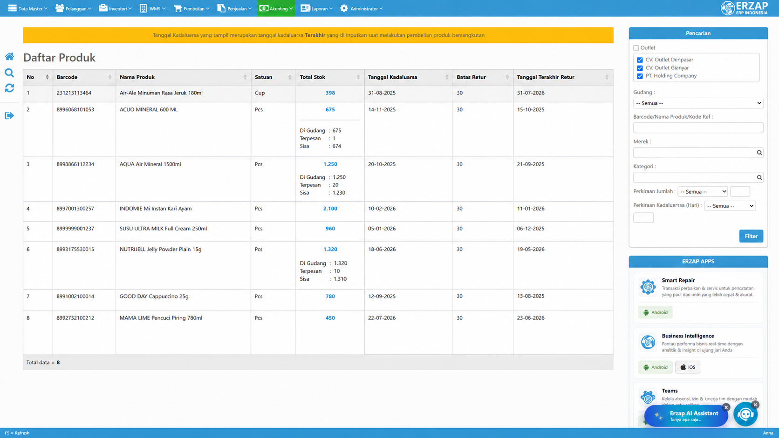This screenshot has width=779, height=438.
Task: Dismiss the chat support bubble
Action: pos(755,404)
